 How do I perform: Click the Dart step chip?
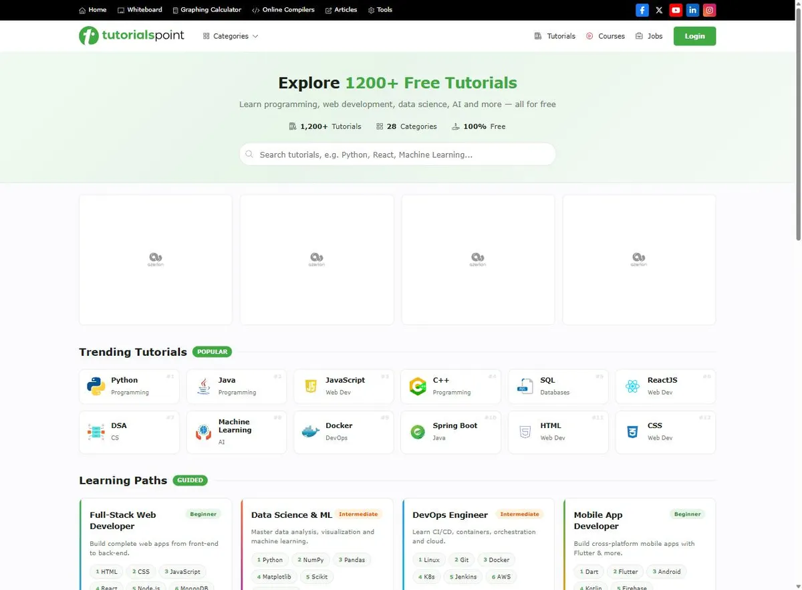point(588,572)
